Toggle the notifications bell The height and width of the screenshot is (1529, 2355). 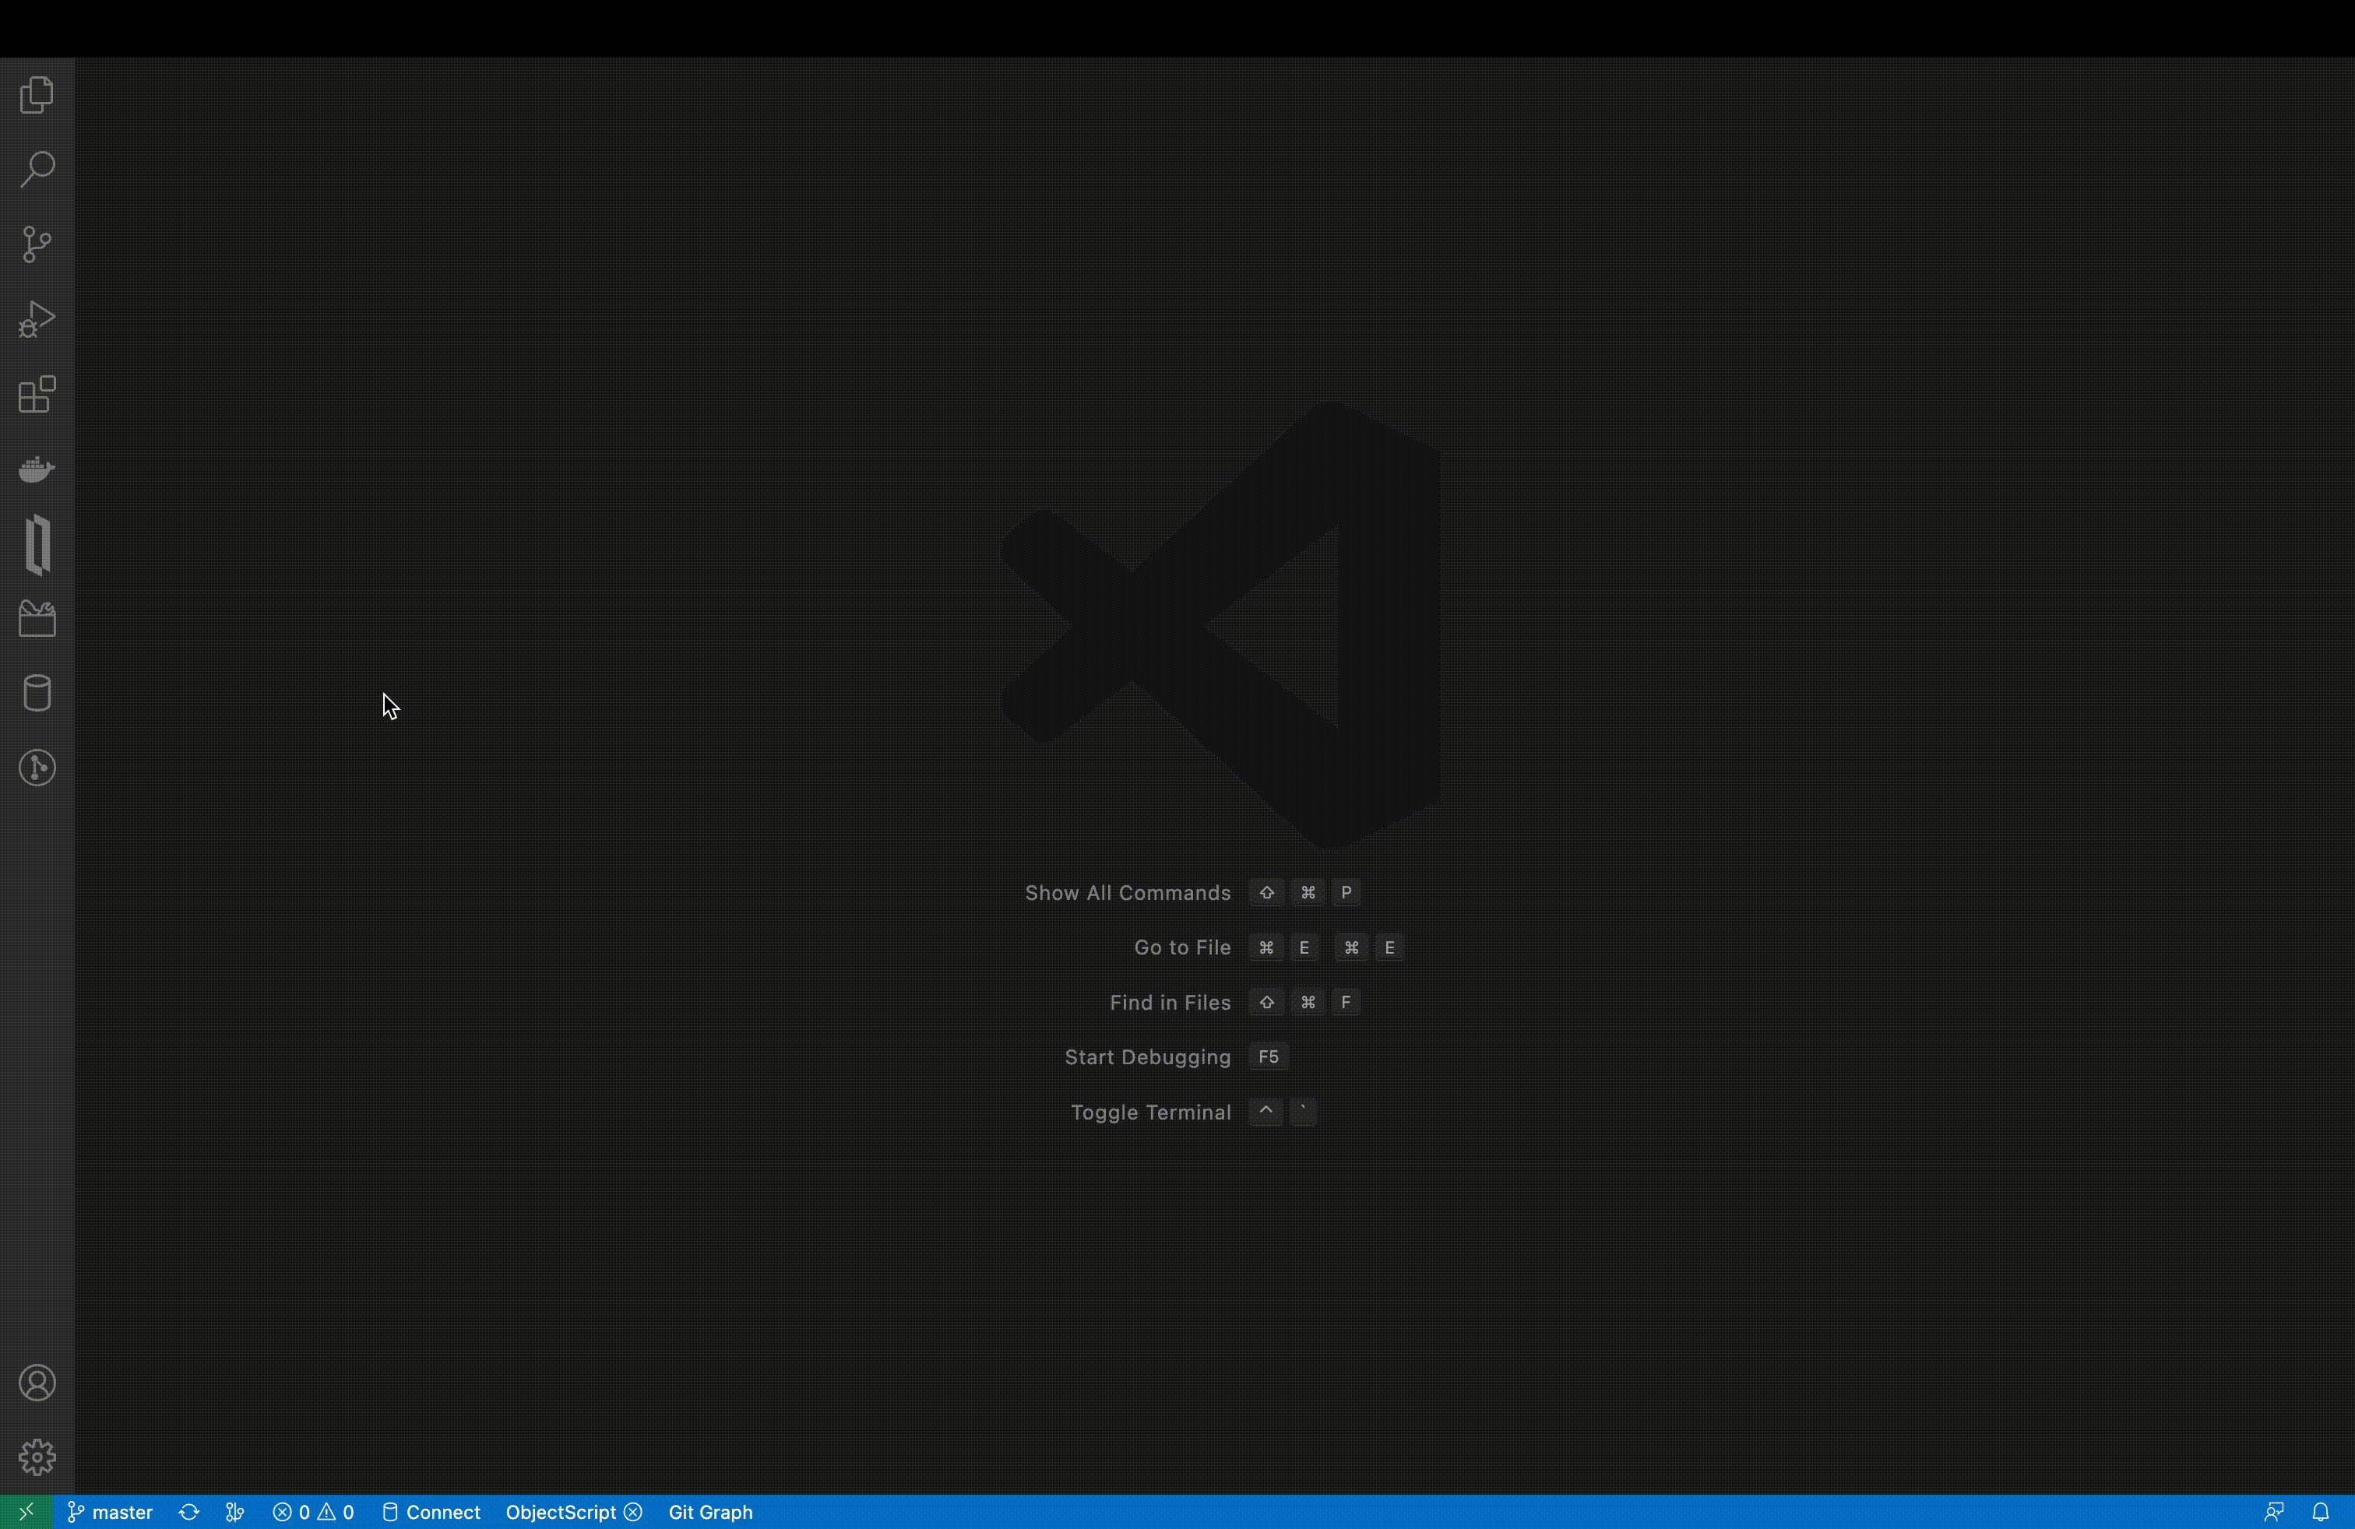(2321, 1512)
